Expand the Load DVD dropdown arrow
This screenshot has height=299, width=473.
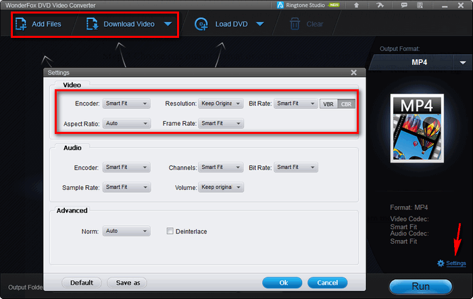tap(260, 24)
